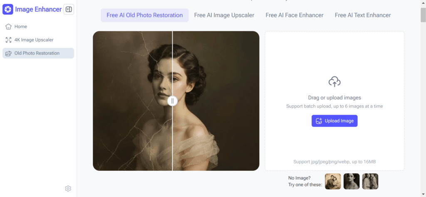Collapse the sidebar with the panel toggle icon
This screenshot has height=197, width=426.
pos(69,9)
